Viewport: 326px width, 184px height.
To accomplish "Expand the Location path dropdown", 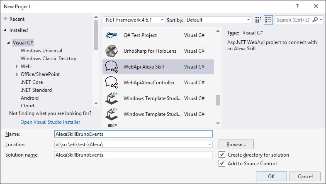I will [x=210, y=145].
